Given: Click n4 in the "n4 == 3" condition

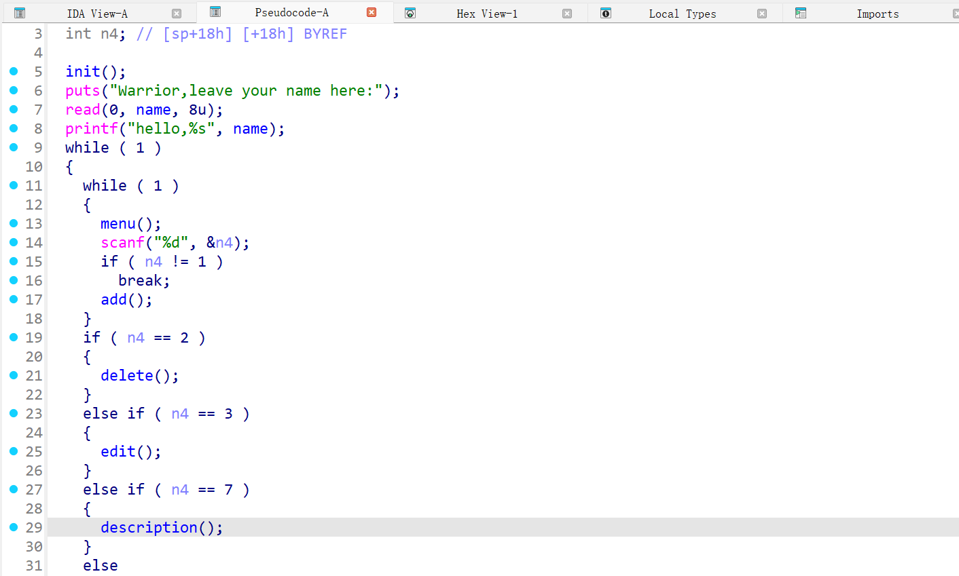Looking at the screenshot, I should pos(180,413).
